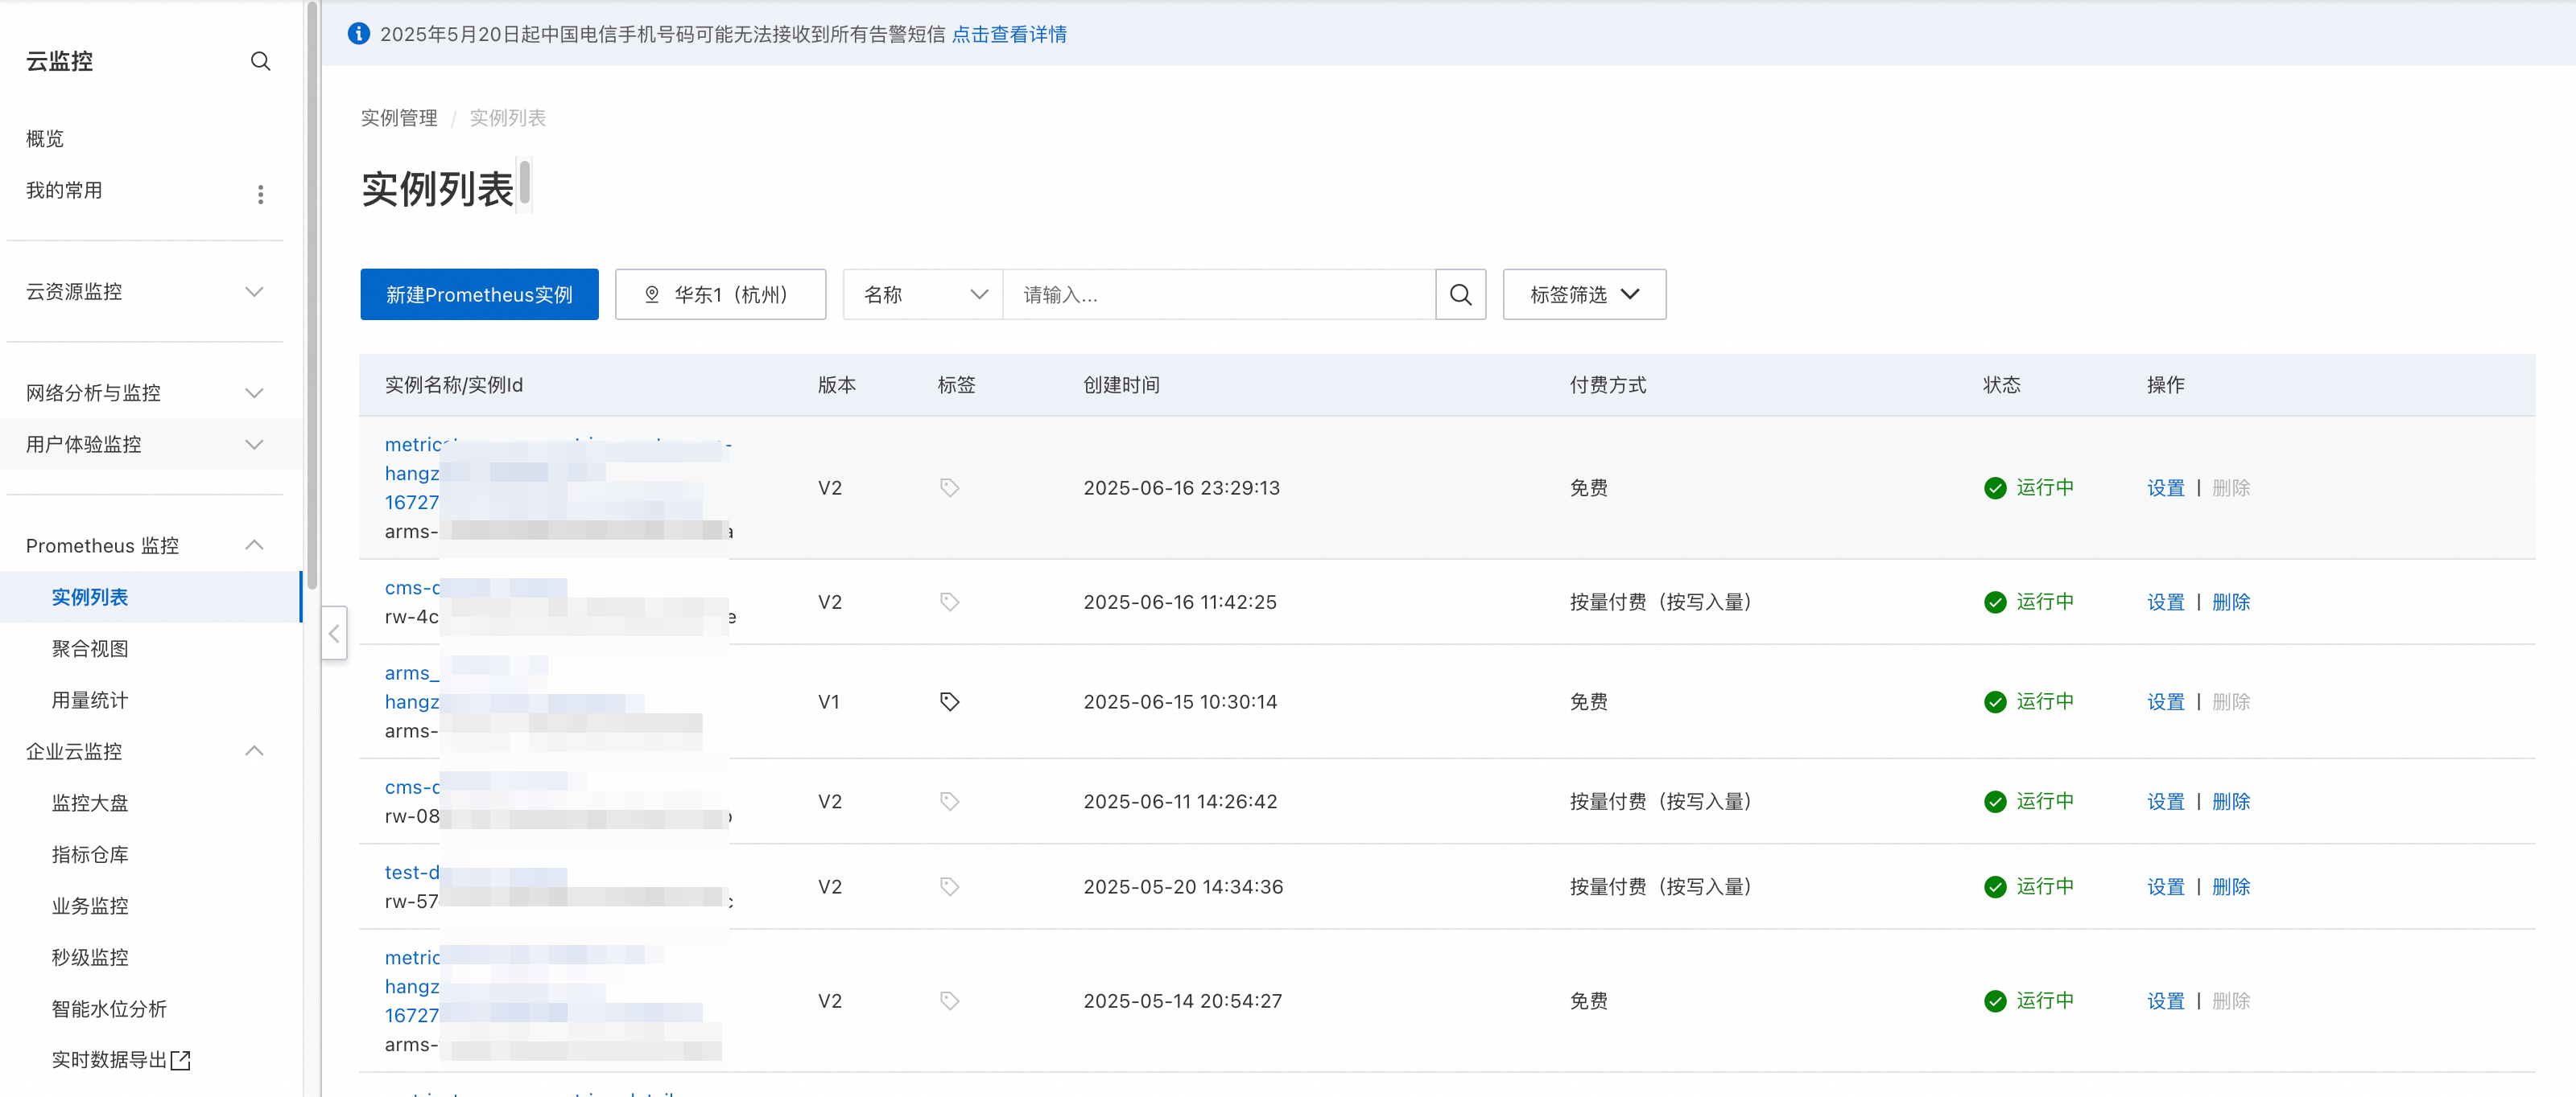Click the tag icon in the 2025-06-15 row
The height and width of the screenshot is (1097, 2576).
coord(949,701)
